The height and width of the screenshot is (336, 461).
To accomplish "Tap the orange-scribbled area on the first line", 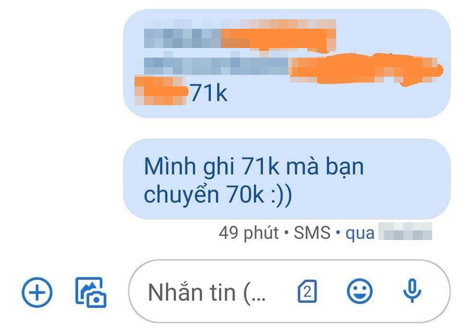I will pyautogui.click(x=278, y=35).
